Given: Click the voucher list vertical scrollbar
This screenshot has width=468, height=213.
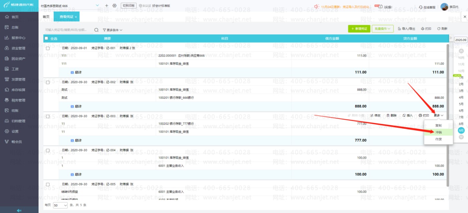Looking at the screenshot, I should tap(448, 116).
